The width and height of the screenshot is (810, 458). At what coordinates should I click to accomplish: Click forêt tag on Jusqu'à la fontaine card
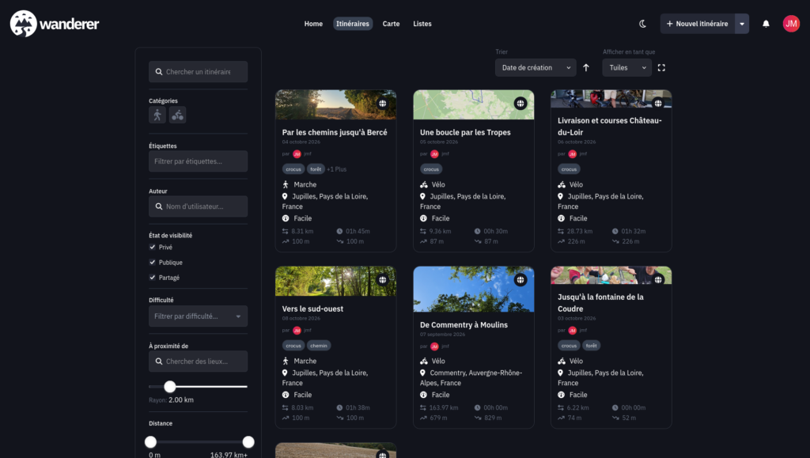(591, 346)
